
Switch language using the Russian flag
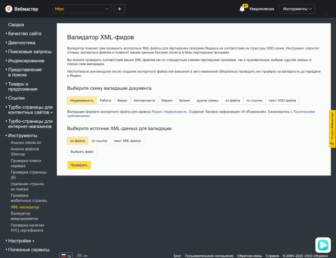[x=64, y=255]
